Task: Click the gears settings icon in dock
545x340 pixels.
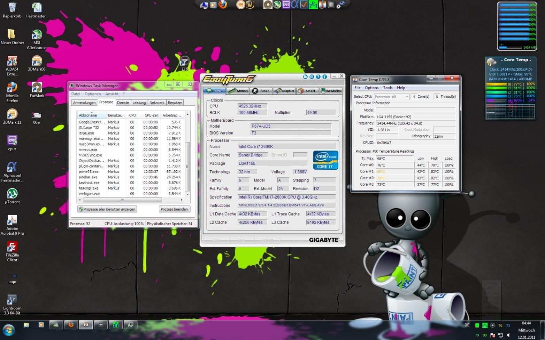Action: 340,5
